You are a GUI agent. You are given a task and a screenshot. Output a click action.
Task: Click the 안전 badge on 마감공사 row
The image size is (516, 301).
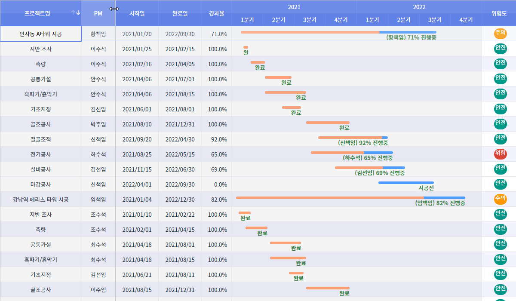[x=500, y=184]
